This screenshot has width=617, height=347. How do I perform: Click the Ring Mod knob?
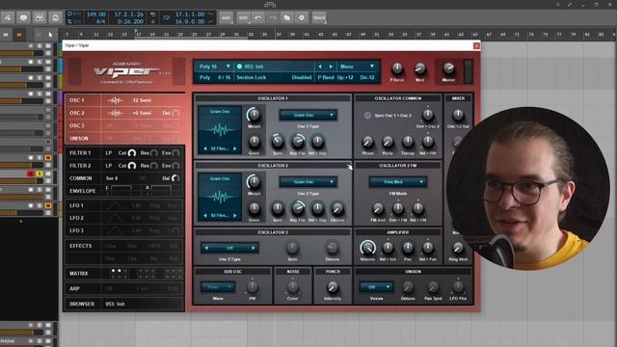(458, 248)
